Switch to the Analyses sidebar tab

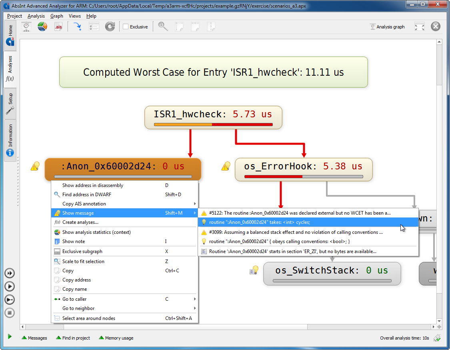pos(10,69)
